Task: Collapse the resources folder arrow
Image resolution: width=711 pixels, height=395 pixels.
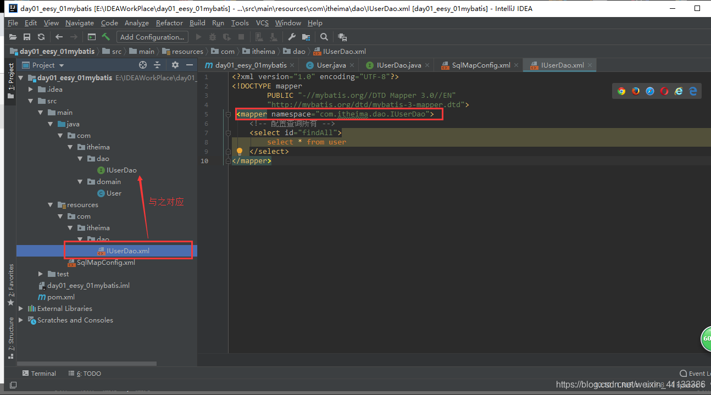Action: 50,205
